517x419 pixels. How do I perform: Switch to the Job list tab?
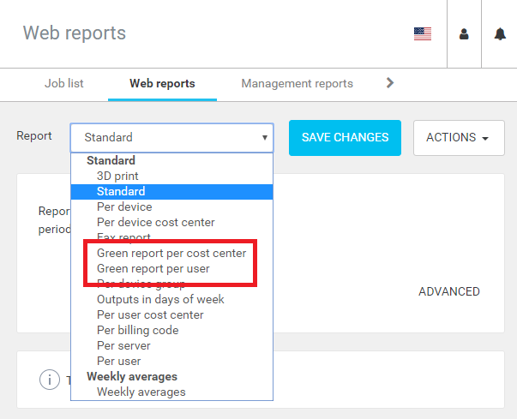coord(65,84)
